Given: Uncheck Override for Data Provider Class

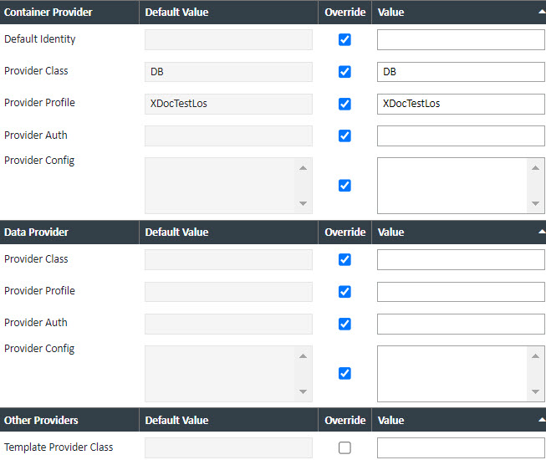Looking at the screenshot, I should click(344, 260).
